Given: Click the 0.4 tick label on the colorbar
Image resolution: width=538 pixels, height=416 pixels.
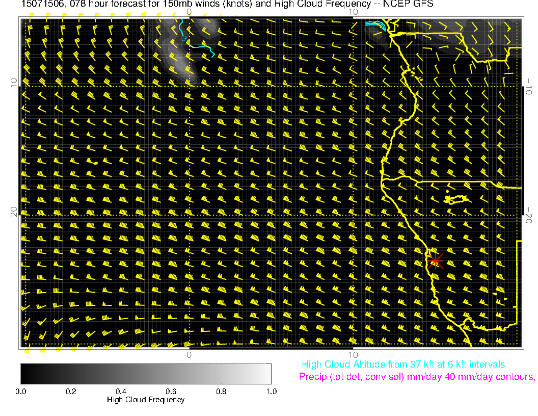Looking at the screenshot, I should (121, 392).
